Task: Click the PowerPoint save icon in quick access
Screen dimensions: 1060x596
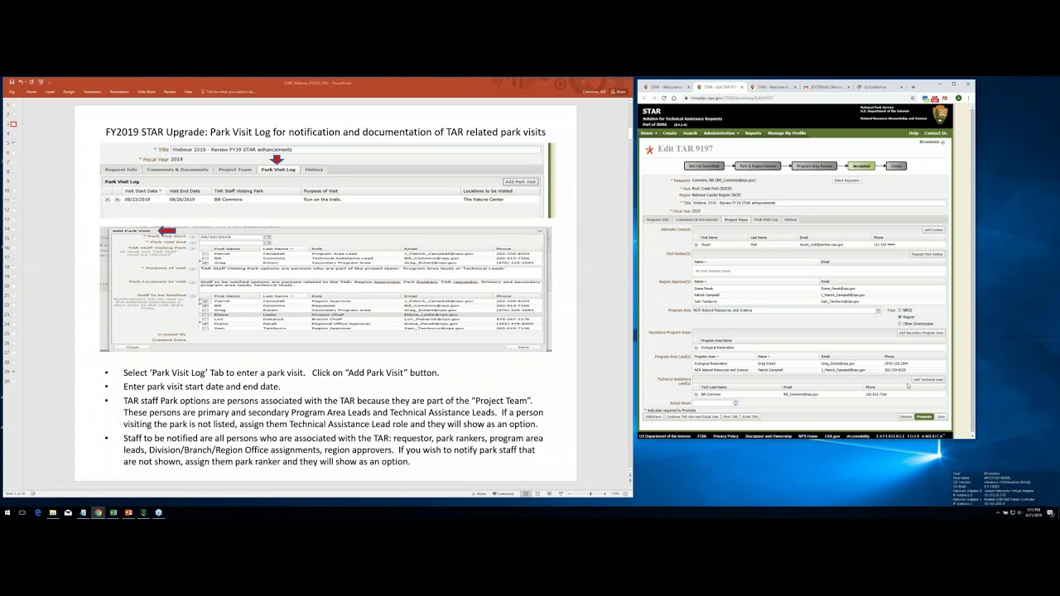Action: pyautogui.click(x=12, y=82)
